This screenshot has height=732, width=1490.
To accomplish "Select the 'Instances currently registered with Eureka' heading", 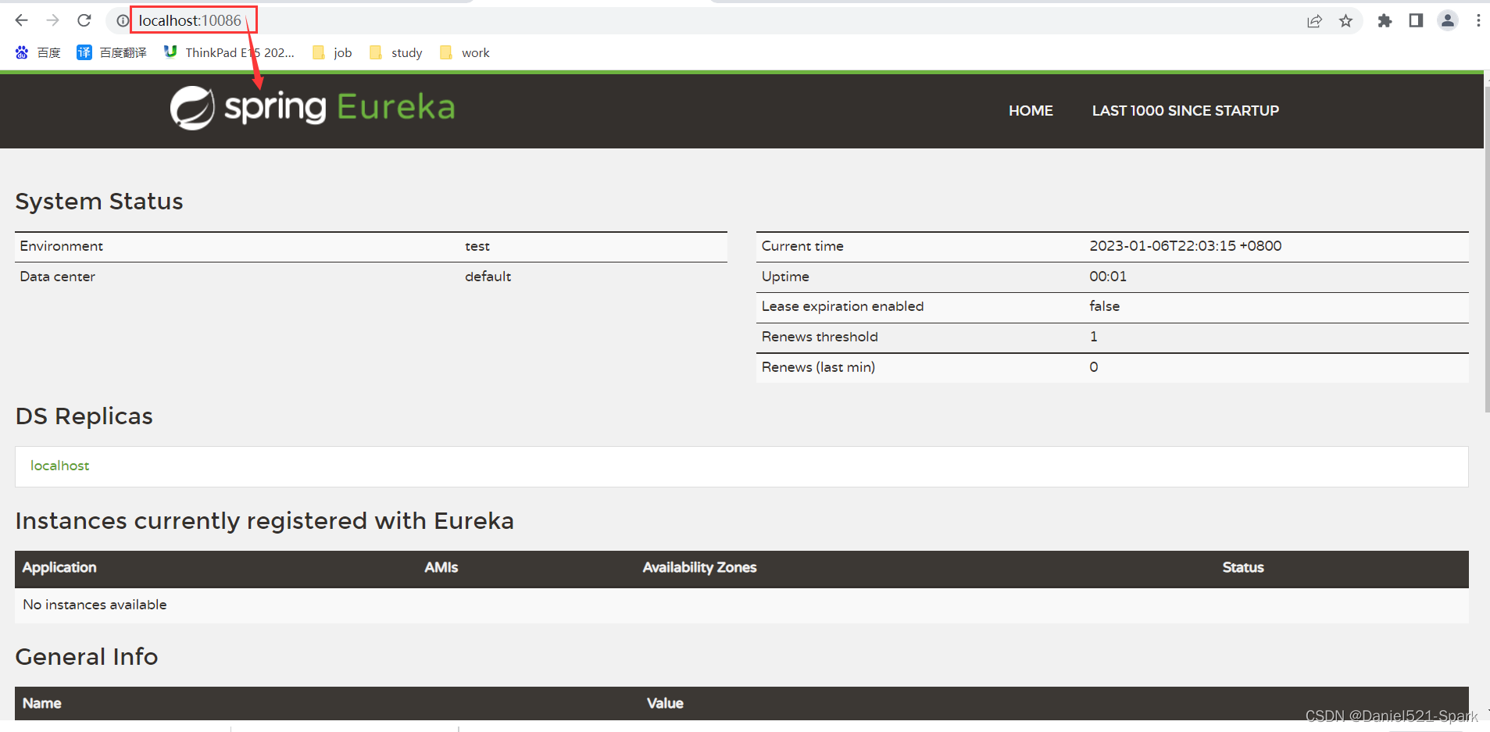I will click(x=265, y=521).
